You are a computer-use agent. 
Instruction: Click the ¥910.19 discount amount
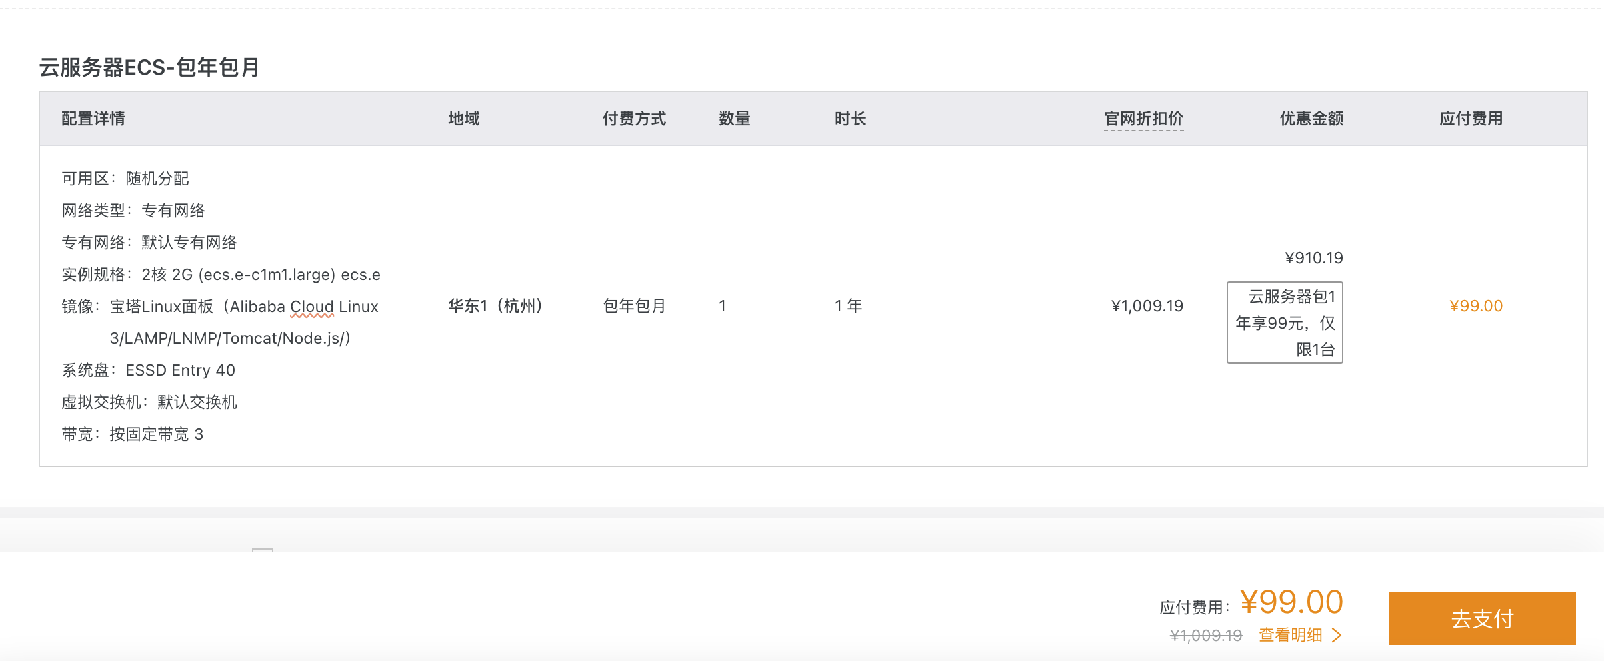tap(1314, 258)
